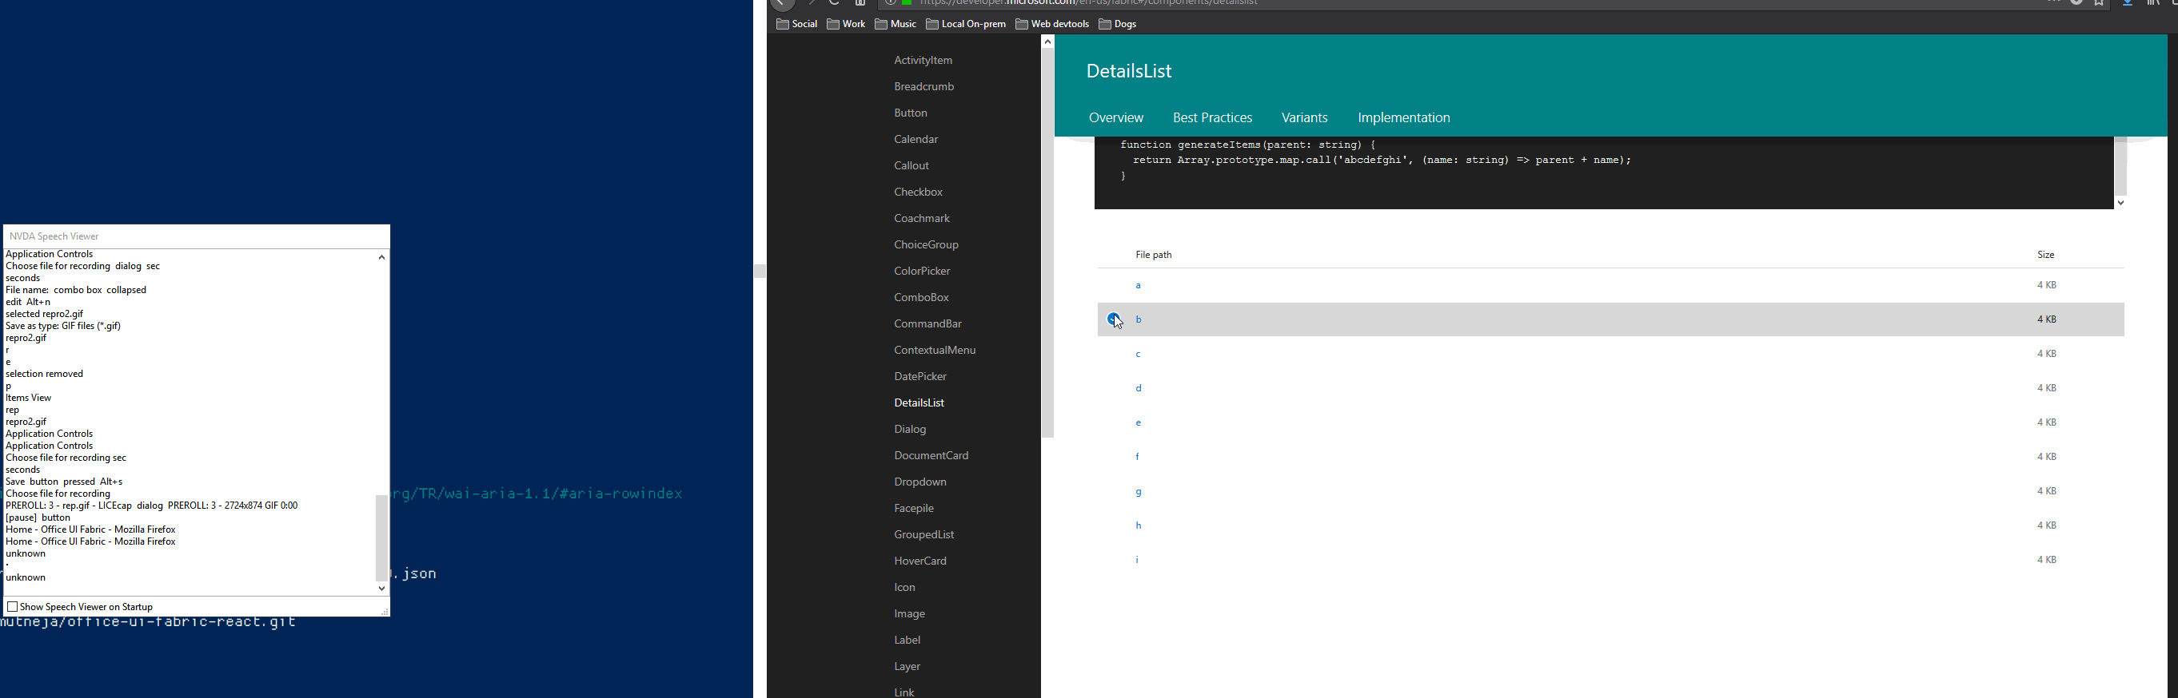The width and height of the screenshot is (2178, 698).
Task: Click file path link 'i'
Action: (x=1137, y=560)
